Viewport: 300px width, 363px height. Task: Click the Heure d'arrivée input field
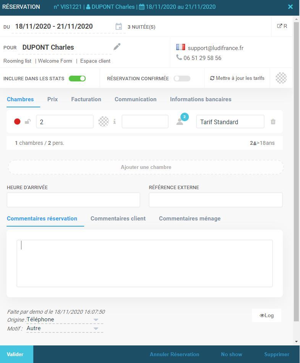tap(73, 200)
